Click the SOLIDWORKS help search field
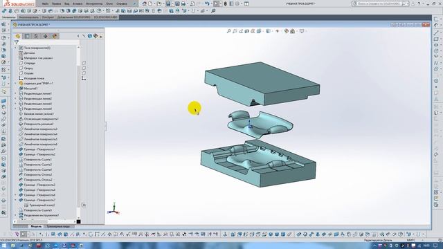443x249 pixels. pyautogui.click(x=379, y=3)
